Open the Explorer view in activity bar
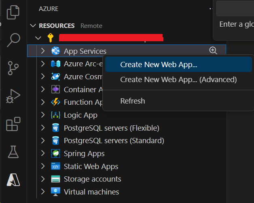 pyautogui.click(x=13, y=12)
